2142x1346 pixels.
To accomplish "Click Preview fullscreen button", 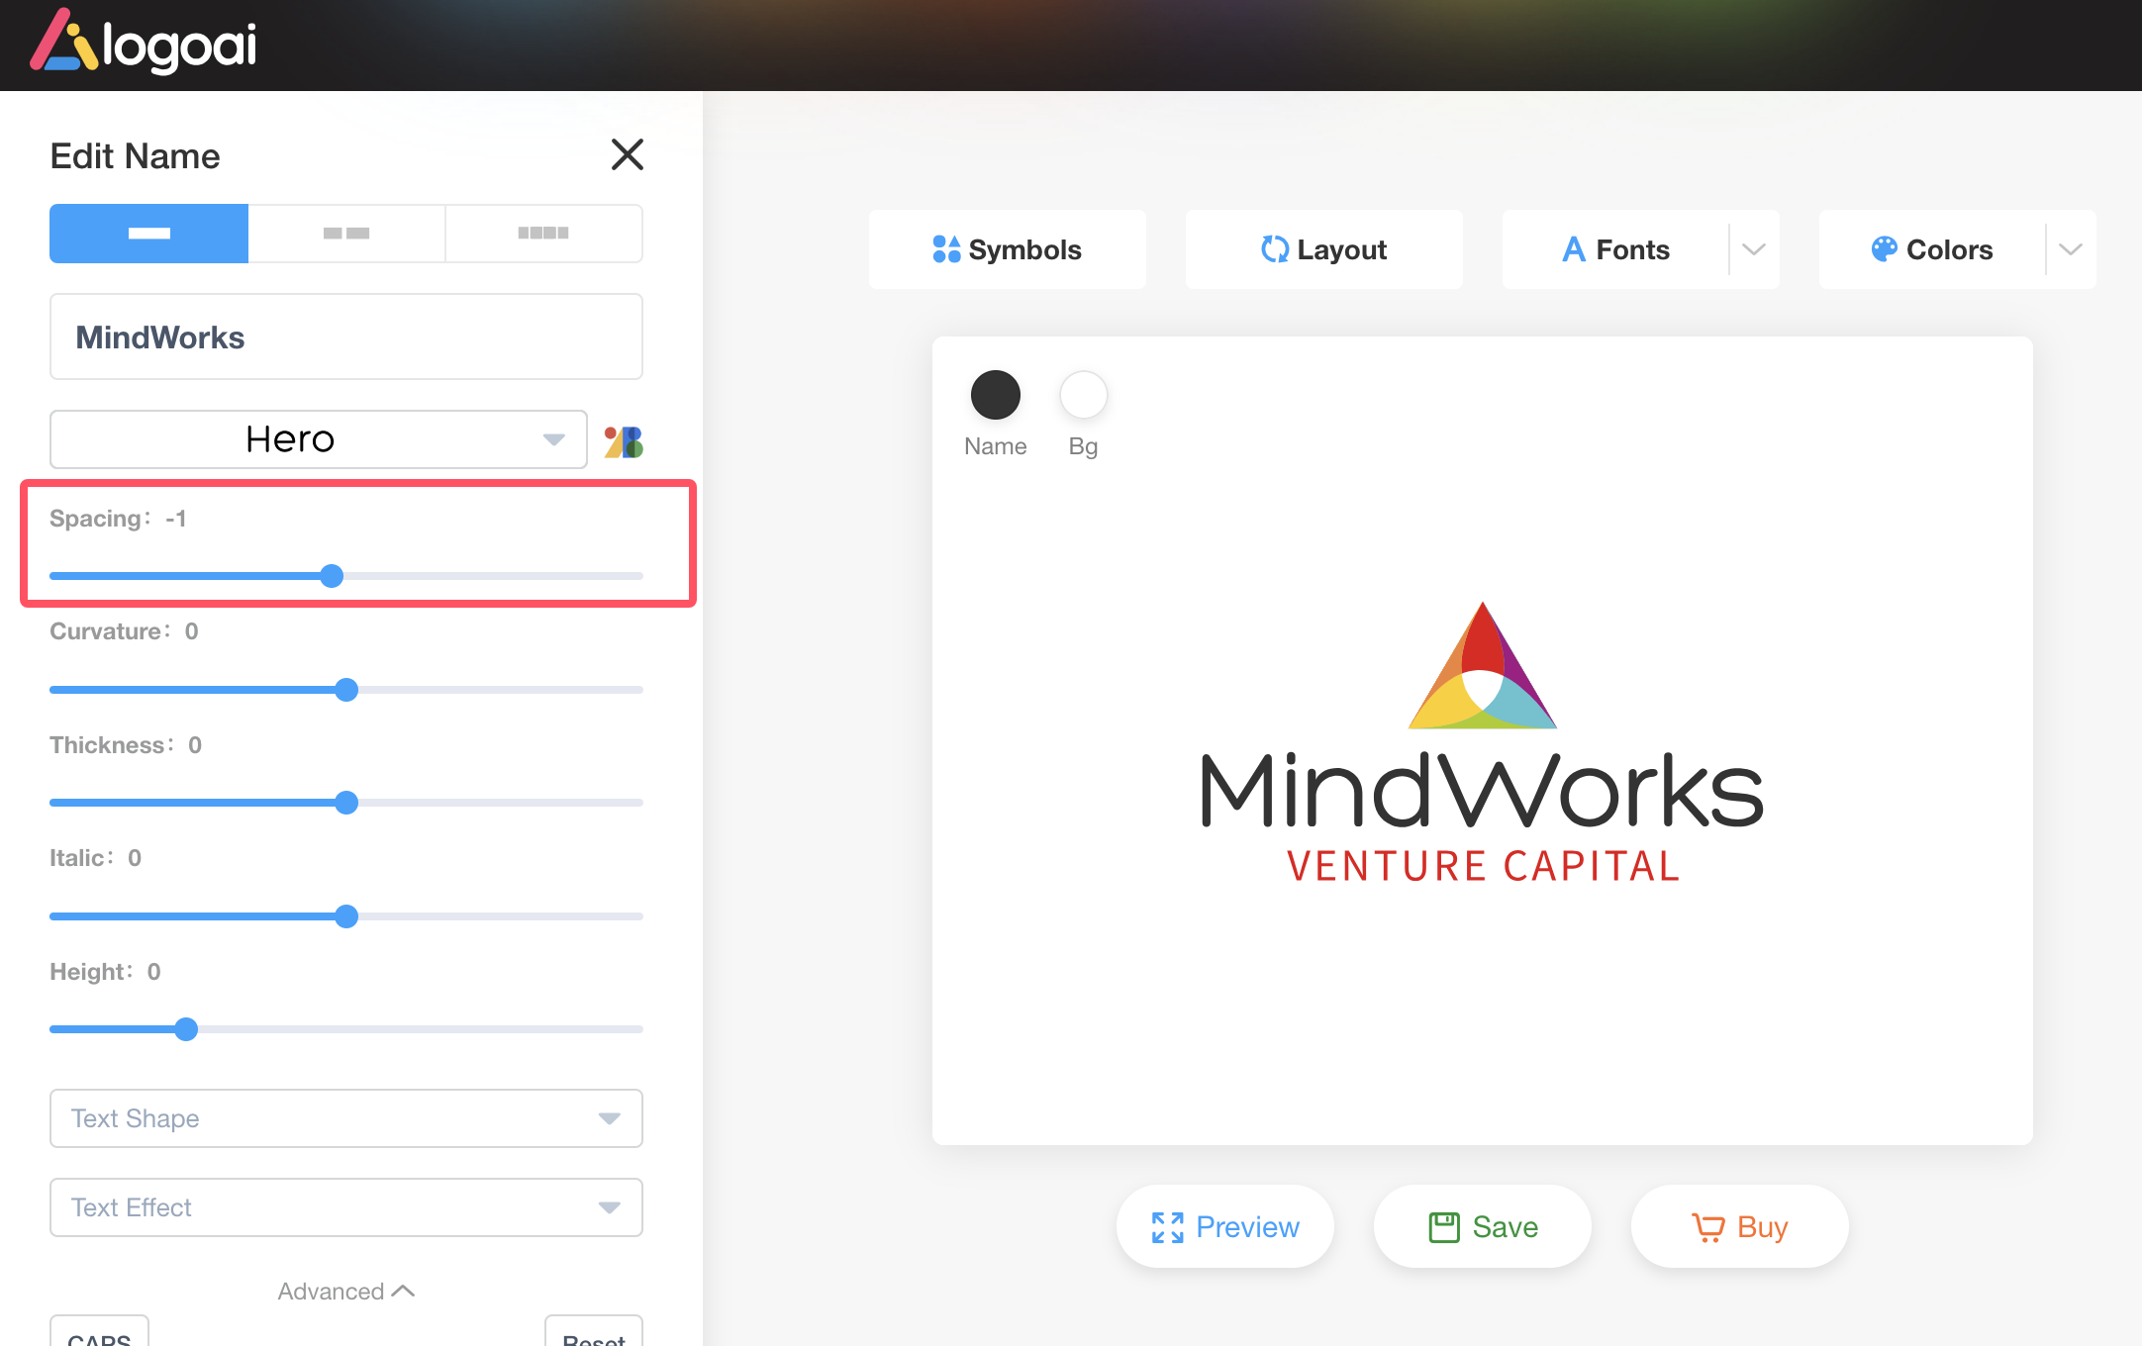I will 1224,1226.
